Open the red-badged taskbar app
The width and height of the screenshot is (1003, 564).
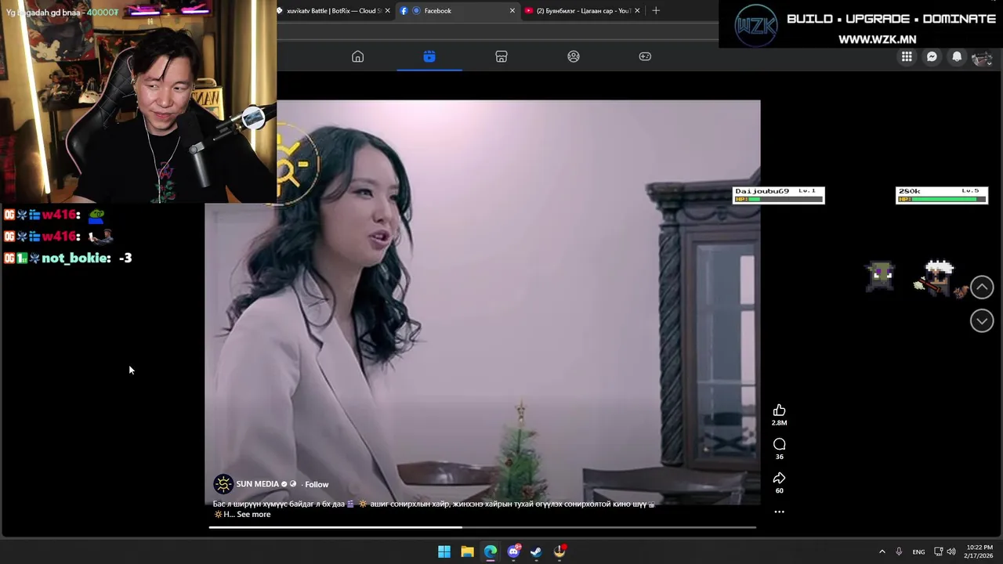pyautogui.click(x=559, y=551)
